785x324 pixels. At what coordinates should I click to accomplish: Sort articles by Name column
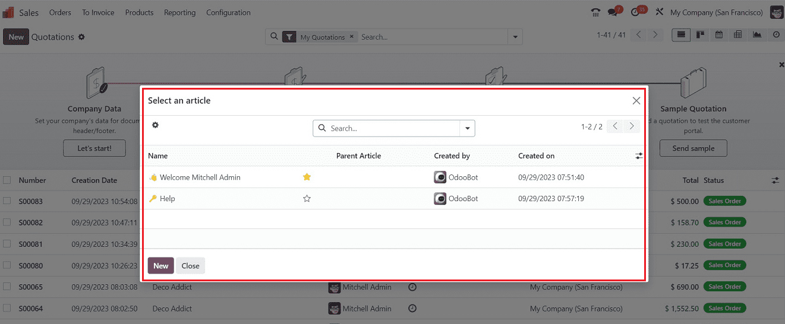point(158,156)
